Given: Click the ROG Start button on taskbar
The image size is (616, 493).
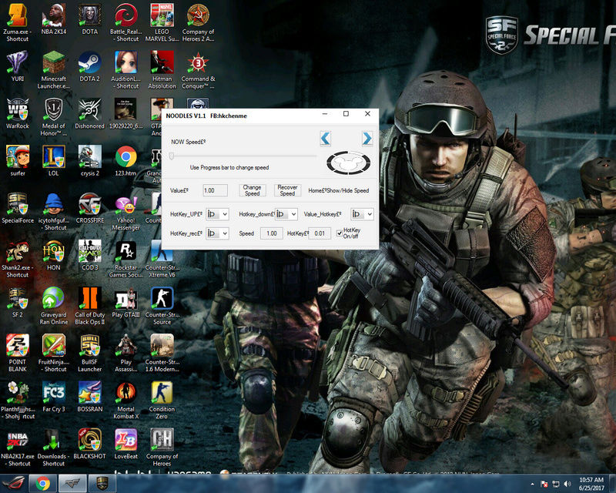Looking at the screenshot, I should pos(12,483).
